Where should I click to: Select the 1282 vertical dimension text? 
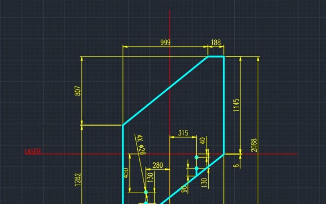pyautogui.click(x=78, y=180)
